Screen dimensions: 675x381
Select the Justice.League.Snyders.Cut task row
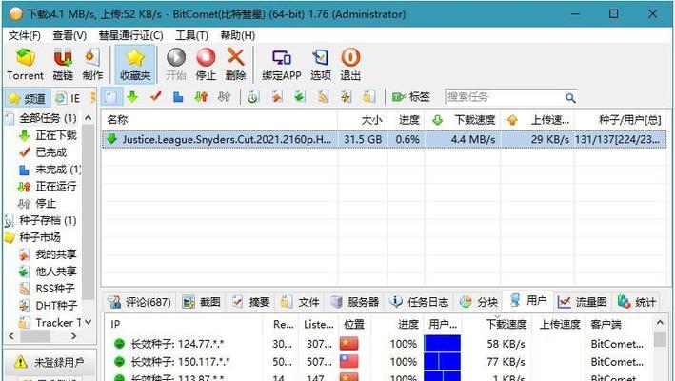(384, 139)
